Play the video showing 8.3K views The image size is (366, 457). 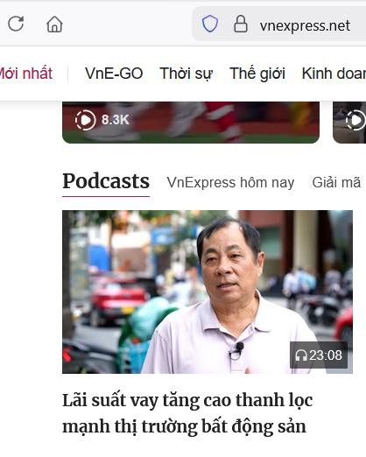pyautogui.click(x=85, y=120)
